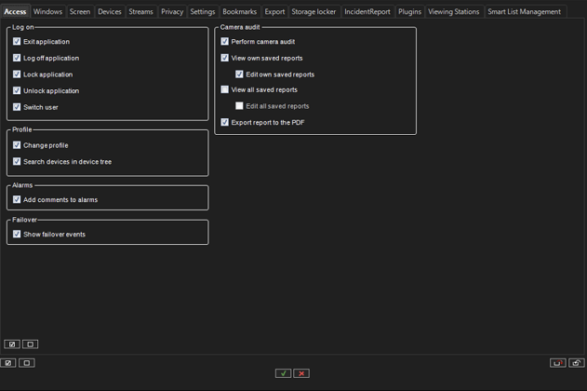
Task: Toggle Show failover events checkbox
Action: coord(17,234)
